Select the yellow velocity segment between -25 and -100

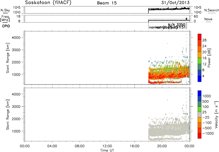200,120
